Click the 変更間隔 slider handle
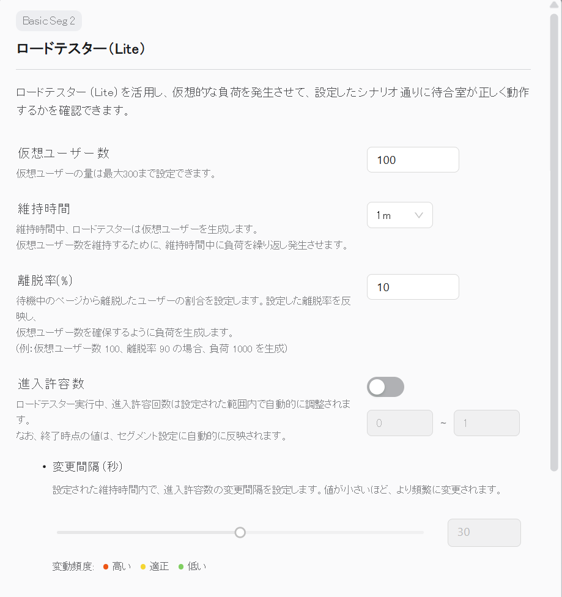Viewport: 562px width, 597px height. click(x=240, y=532)
